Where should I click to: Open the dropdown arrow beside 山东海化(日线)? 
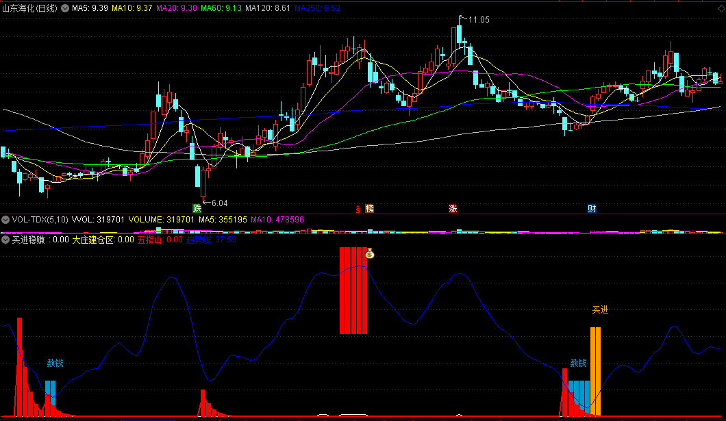65,8
